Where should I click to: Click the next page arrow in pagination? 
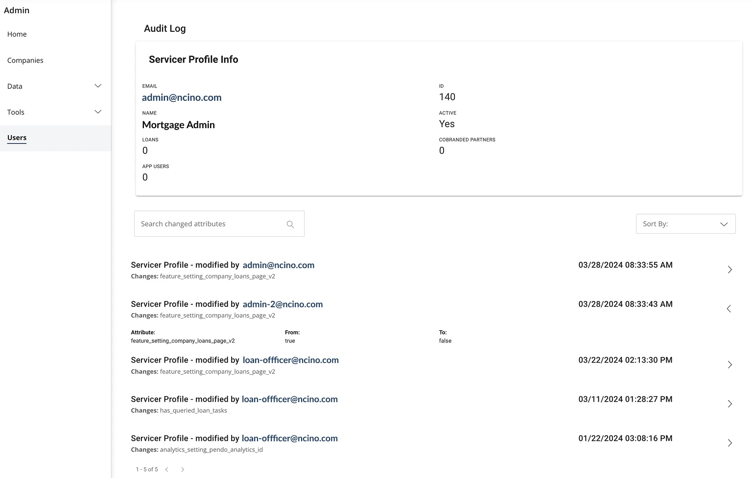coord(182,469)
